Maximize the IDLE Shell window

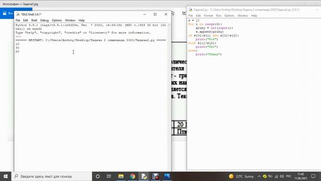click(x=155, y=14)
